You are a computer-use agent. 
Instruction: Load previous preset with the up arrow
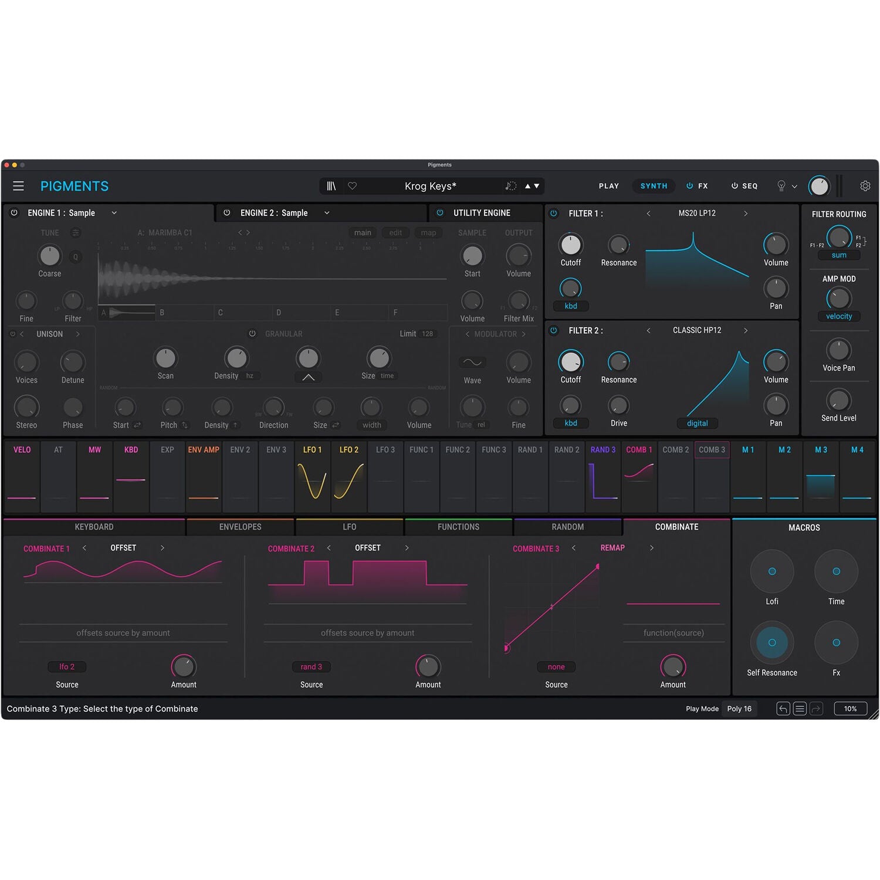527,186
